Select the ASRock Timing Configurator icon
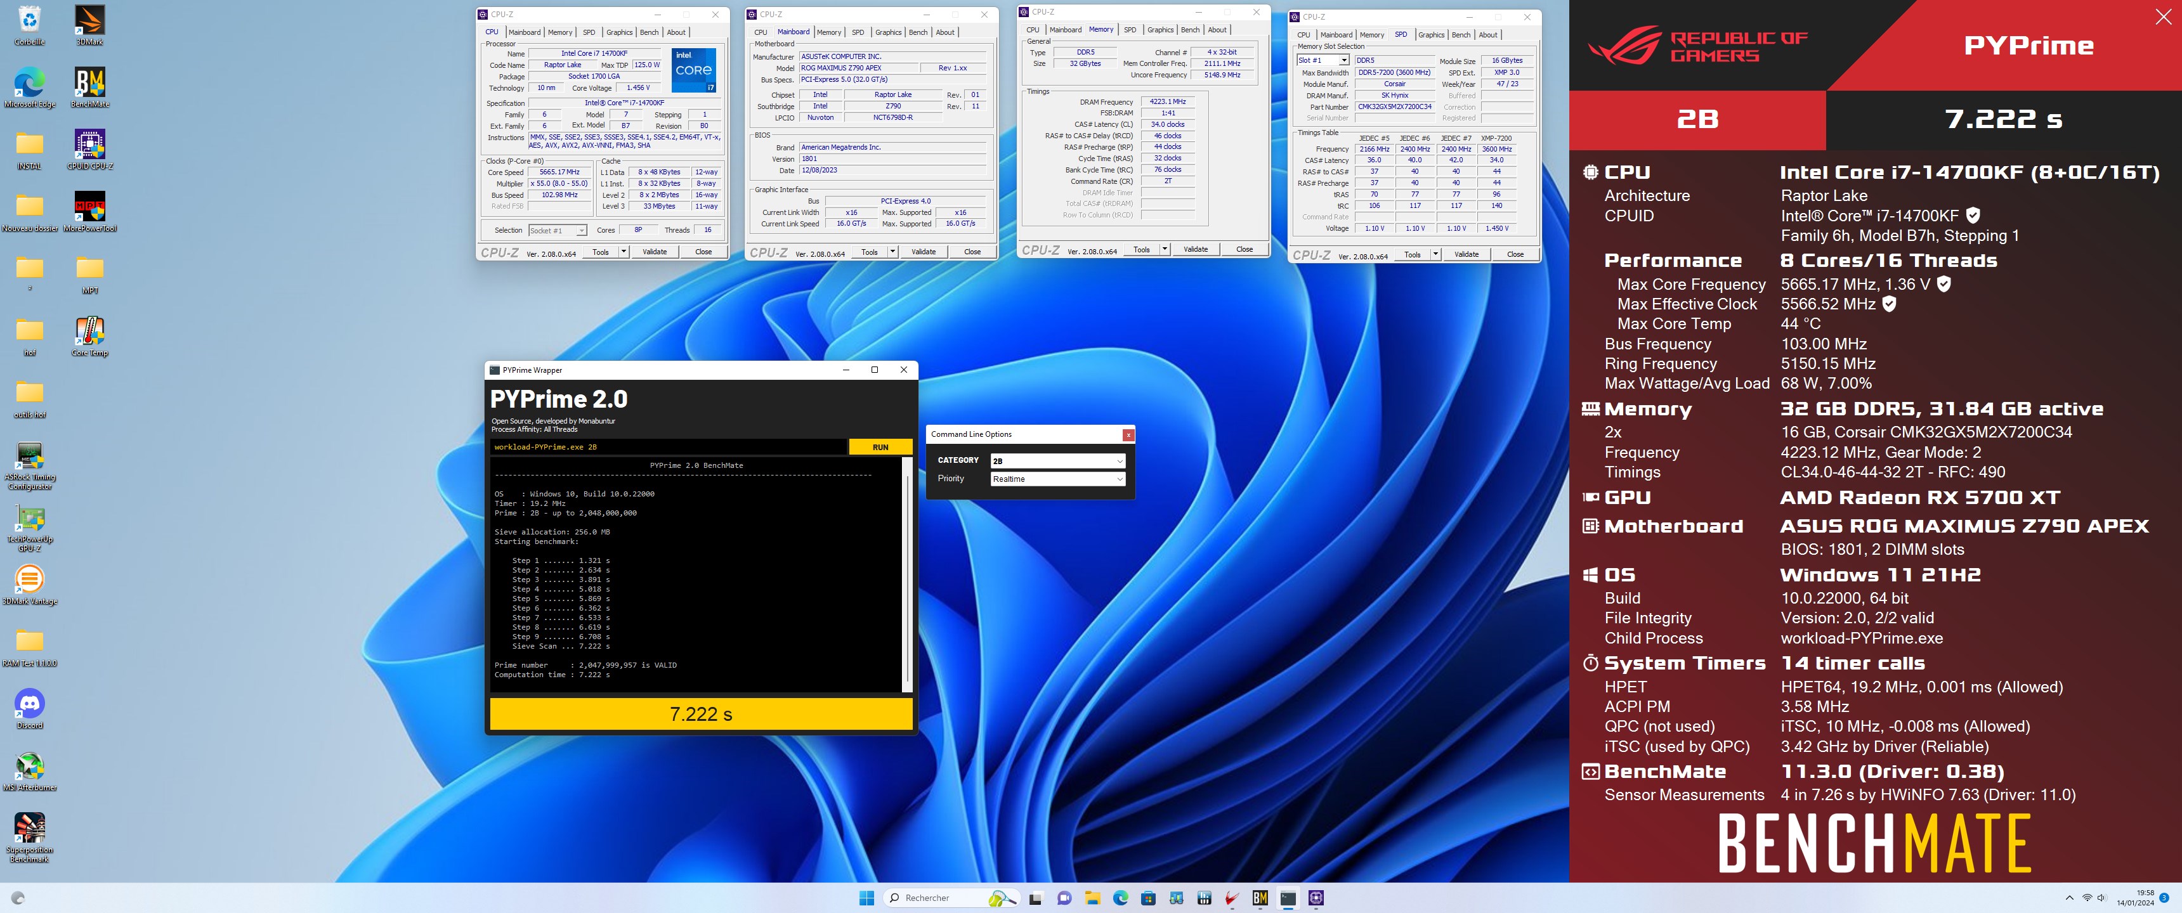The image size is (2182, 913). point(30,466)
